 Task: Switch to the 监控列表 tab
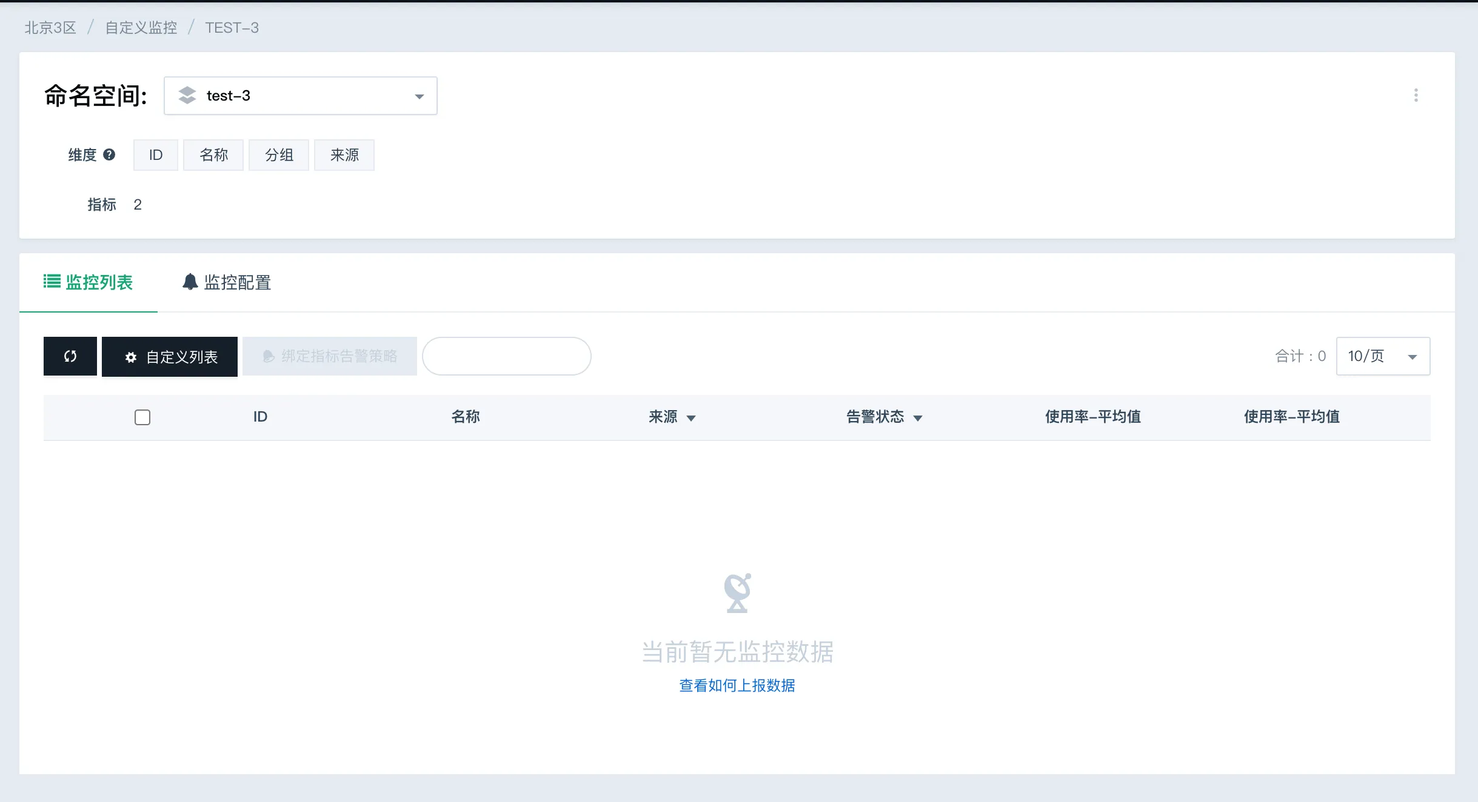(89, 282)
